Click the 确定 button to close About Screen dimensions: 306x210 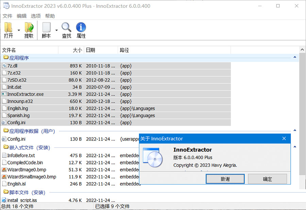[x=267, y=179]
